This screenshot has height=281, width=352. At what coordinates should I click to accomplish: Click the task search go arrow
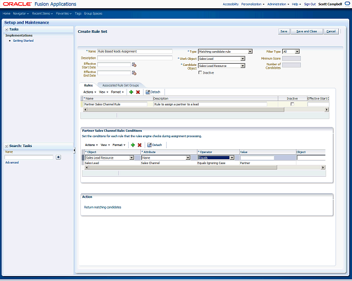[58, 158]
